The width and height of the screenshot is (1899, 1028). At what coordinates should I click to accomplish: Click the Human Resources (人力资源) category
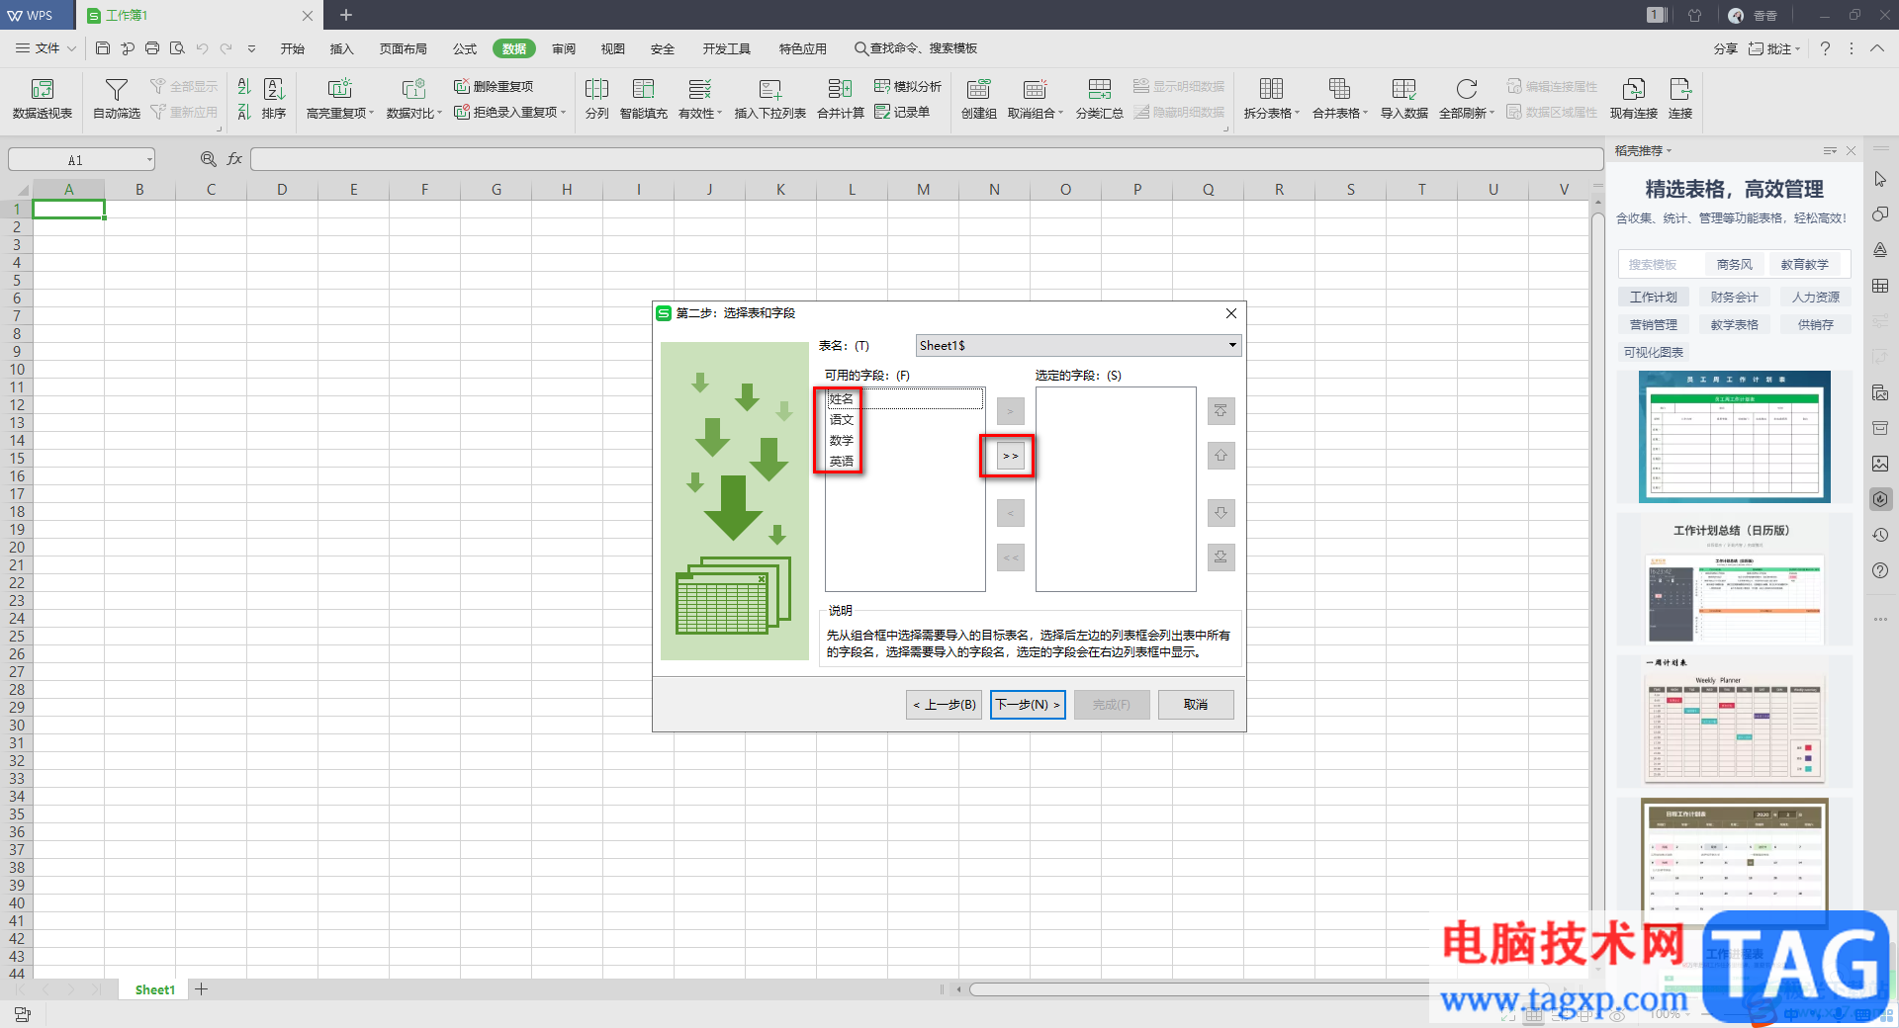point(1815,297)
